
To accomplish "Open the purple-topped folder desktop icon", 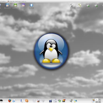I will click(x=23, y=5).
